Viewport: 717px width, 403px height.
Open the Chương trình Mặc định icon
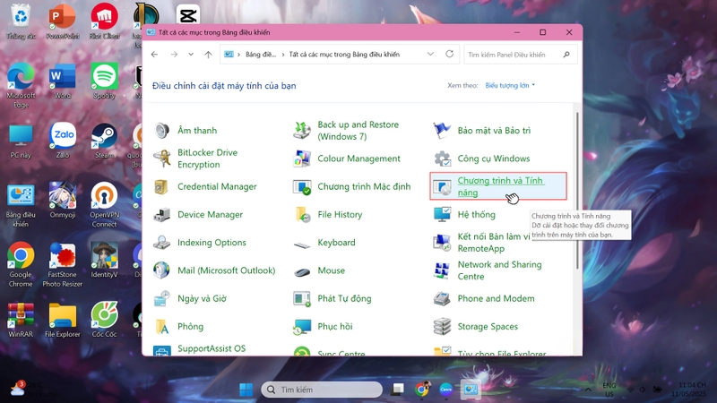coord(302,186)
